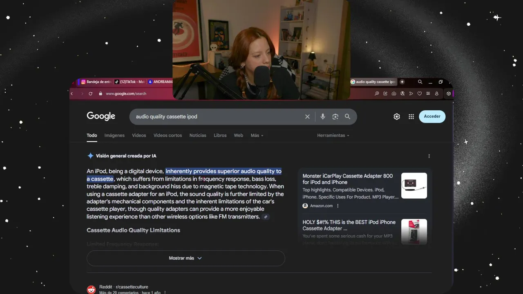Click the Acceder sign-in button
This screenshot has height=294, width=523.
tap(432, 116)
